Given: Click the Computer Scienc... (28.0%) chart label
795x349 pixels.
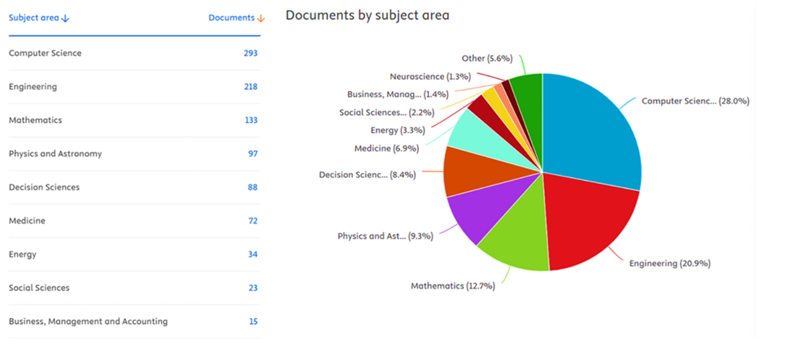Looking at the screenshot, I should pyautogui.click(x=695, y=101).
